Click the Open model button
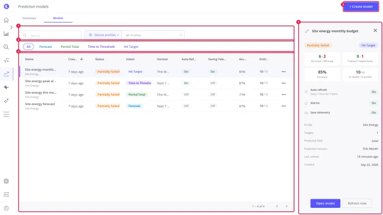383x215 pixels. click(325, 204)
